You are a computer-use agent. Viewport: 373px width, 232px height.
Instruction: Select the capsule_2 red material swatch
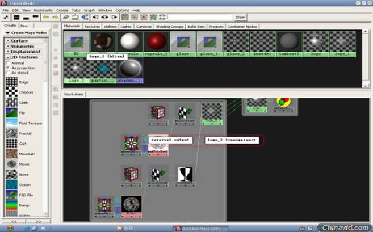coord(156,44)
